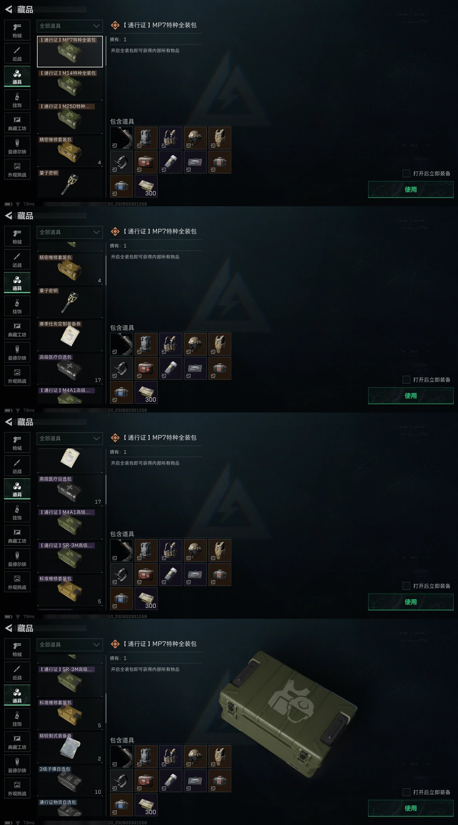Choose the 【通行证】M250特种 crate entry
This screenshot has width=458, height=825.
coord(70,118)
